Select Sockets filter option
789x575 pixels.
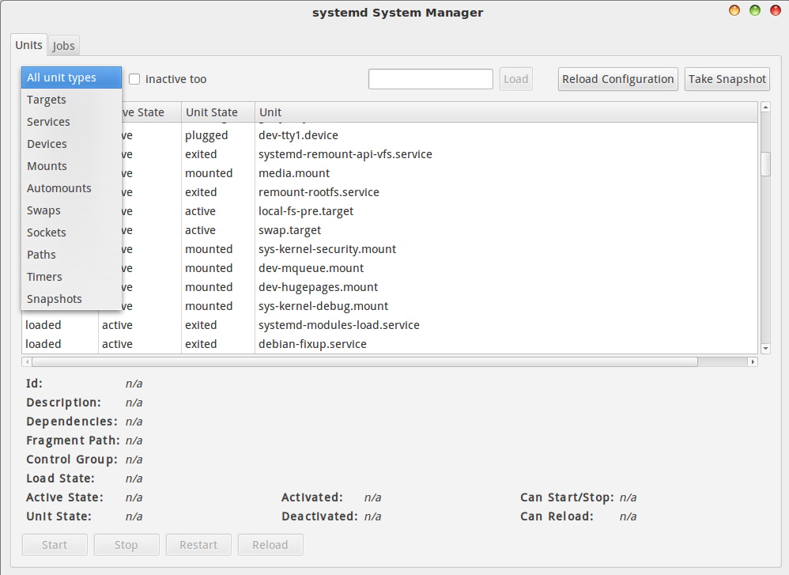[x=71, y=233]
